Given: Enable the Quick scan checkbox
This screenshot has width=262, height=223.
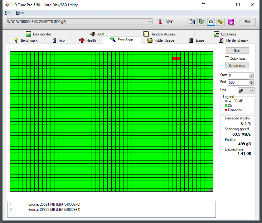Looking at the screenshot, I should (227, 58).
